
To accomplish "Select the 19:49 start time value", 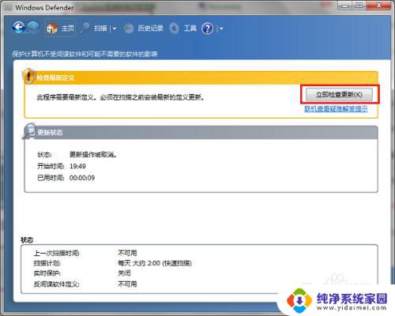I will 77,166.
